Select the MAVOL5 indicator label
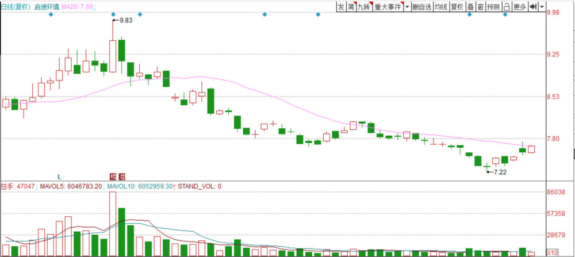The image size is (575, 257). [x=72, y=186]
